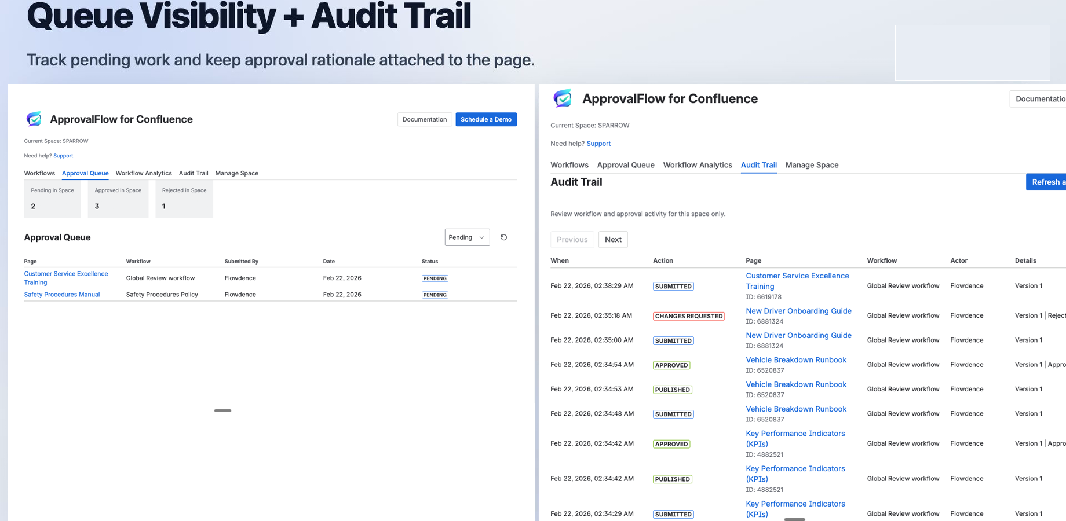The width and height of the screenshot is (1066, 521).
Task: Click the Support help link
Action: click(63, 155)
